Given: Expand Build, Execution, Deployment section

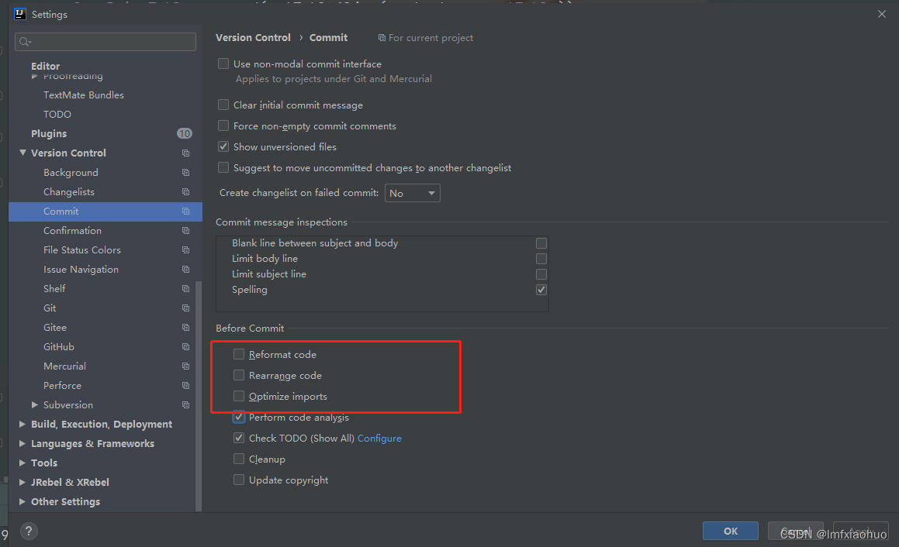Looking at the screenshot, I should [22, 425].
